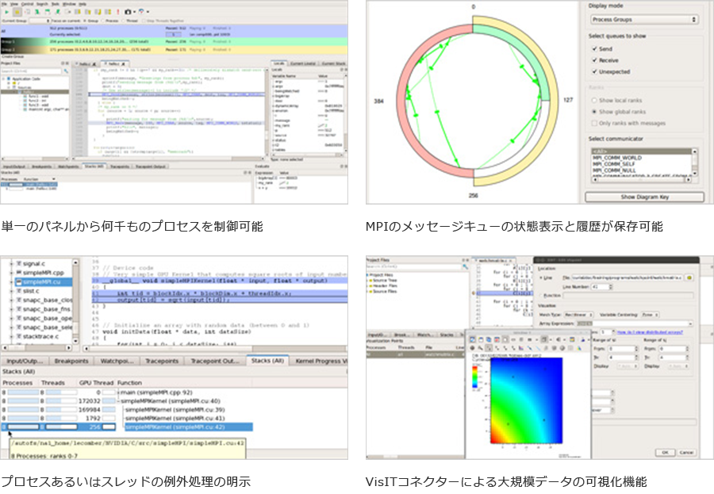Select the simpleMPI.cu file icon in tree
714x494 pixels.
coord(19,281)
